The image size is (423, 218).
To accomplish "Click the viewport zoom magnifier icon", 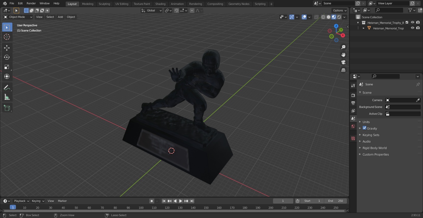I will coord(343,47).
